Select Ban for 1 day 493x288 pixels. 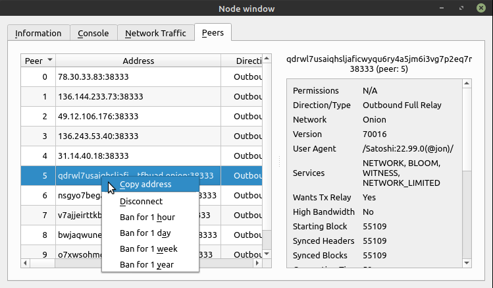click(x=150, y=233)
